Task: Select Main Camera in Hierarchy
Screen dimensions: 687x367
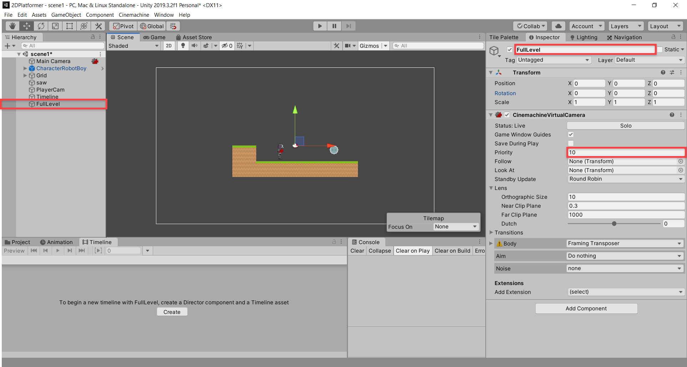Action: [53, 61]
